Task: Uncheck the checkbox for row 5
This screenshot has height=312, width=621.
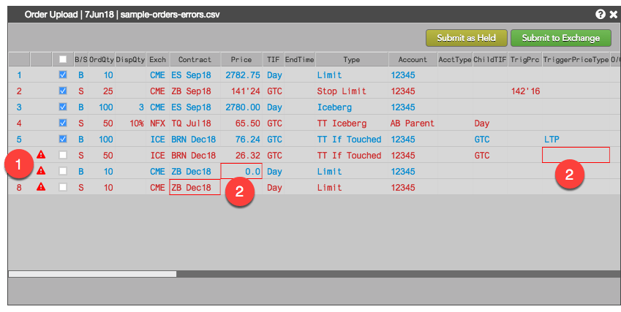Action: [x=63, y=139]
